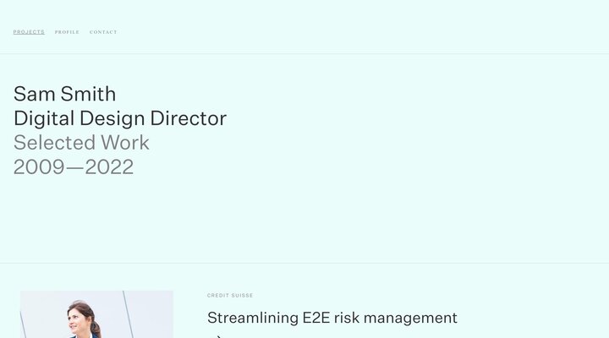Open the Projects navigation link
609x338 pixels.
(29, 32)
